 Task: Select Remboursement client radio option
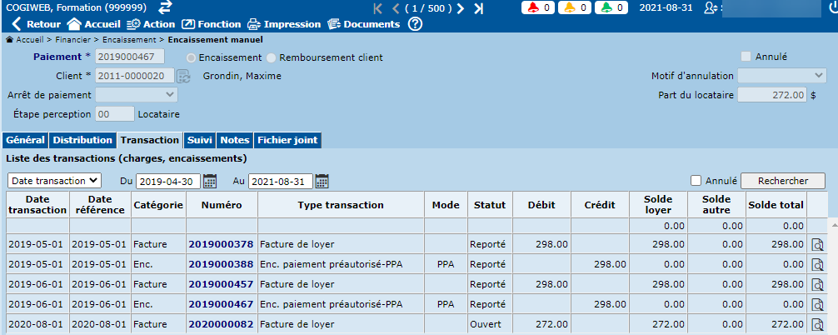coord(272,57)
